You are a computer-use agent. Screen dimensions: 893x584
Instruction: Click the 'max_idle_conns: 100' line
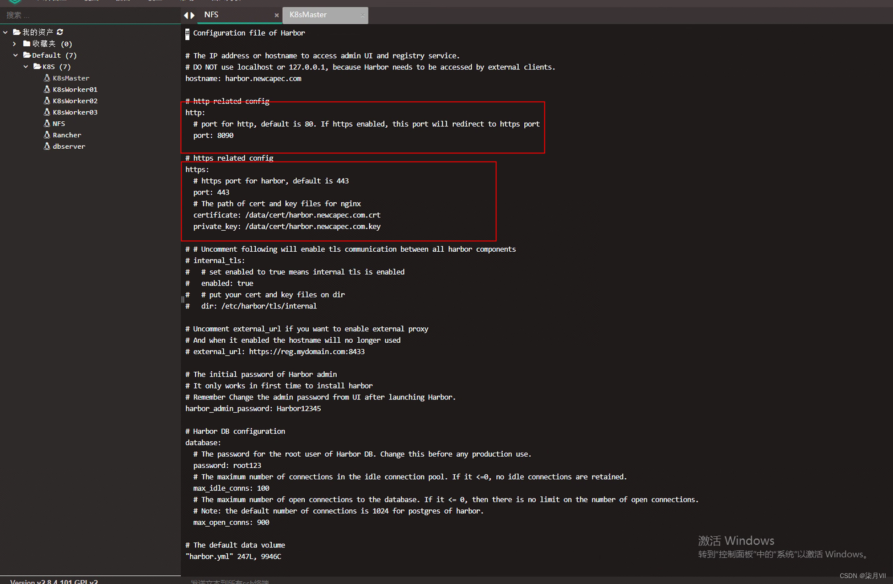(231, 489)
